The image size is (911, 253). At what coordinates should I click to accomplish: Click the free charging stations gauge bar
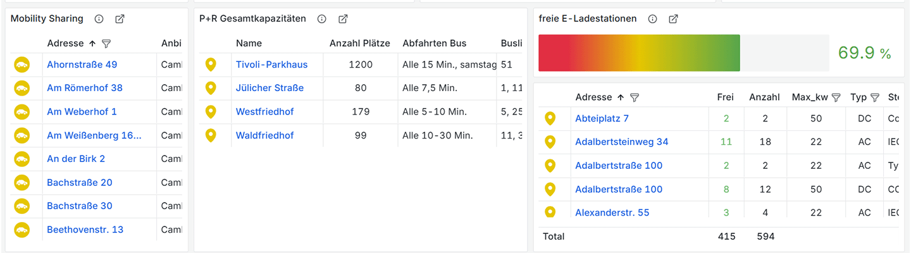click(x=684, y=53)
